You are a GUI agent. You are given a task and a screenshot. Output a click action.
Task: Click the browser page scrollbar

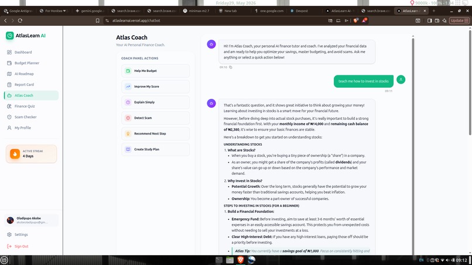pos(470,82)
